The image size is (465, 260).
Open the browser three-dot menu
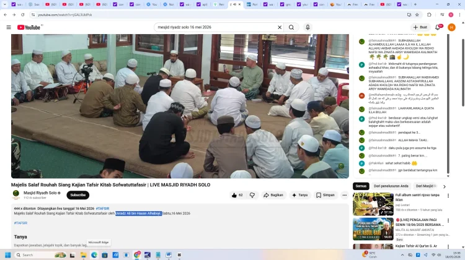pos(459,14)
